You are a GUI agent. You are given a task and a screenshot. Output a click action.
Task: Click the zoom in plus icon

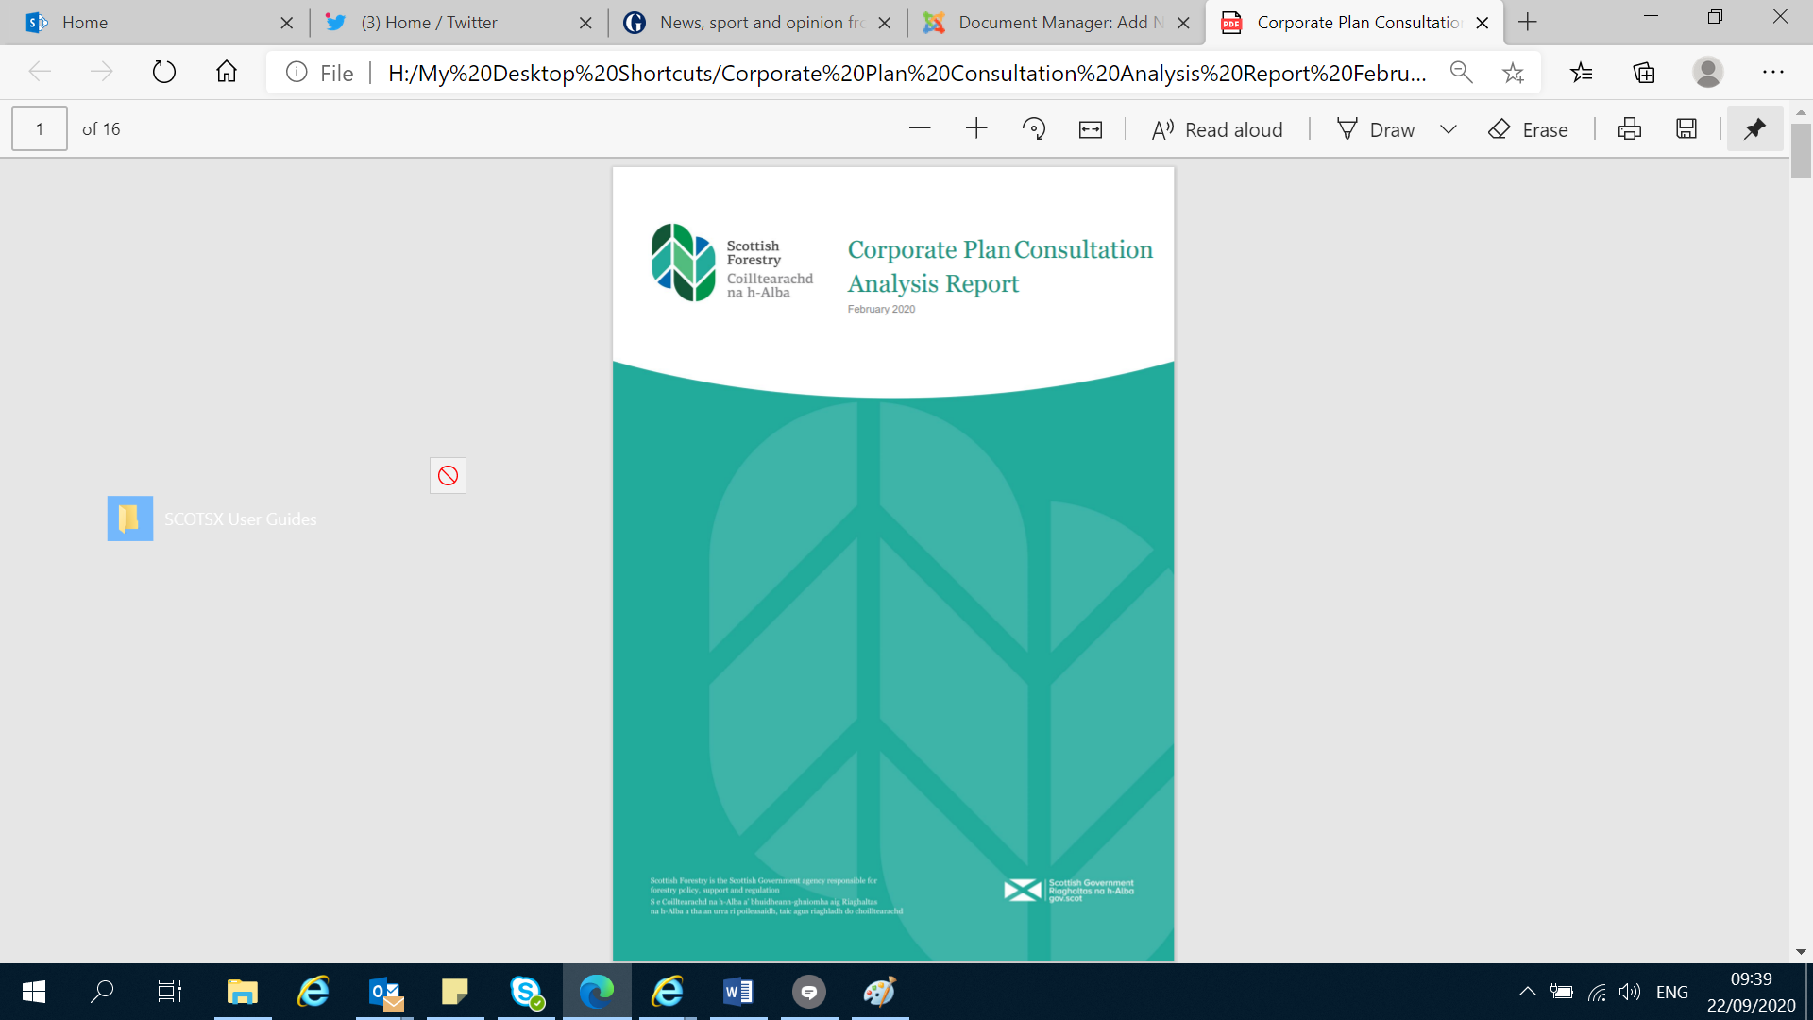point(976,129)
